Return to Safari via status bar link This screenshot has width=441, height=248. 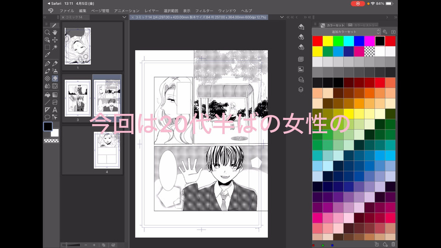tap(54, 3)
